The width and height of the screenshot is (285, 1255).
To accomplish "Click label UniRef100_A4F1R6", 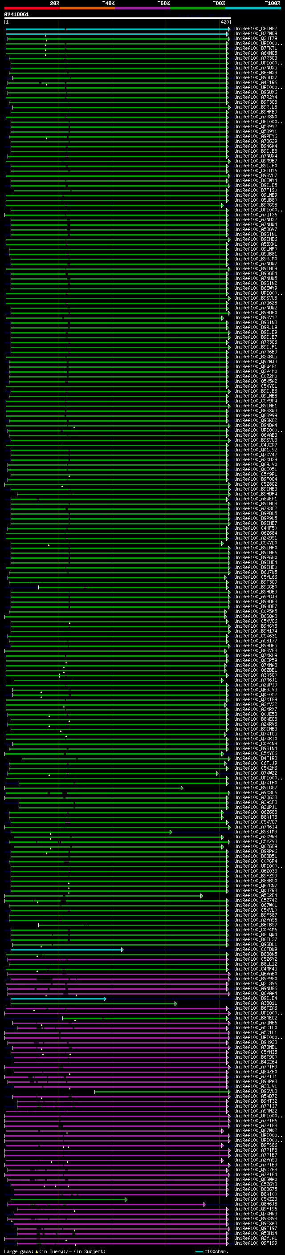I will (255, 83).
